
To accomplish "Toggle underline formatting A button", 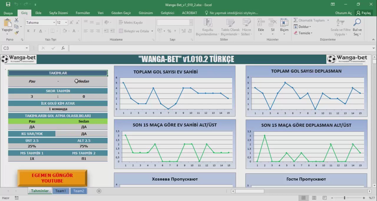I will coord(40,31).
